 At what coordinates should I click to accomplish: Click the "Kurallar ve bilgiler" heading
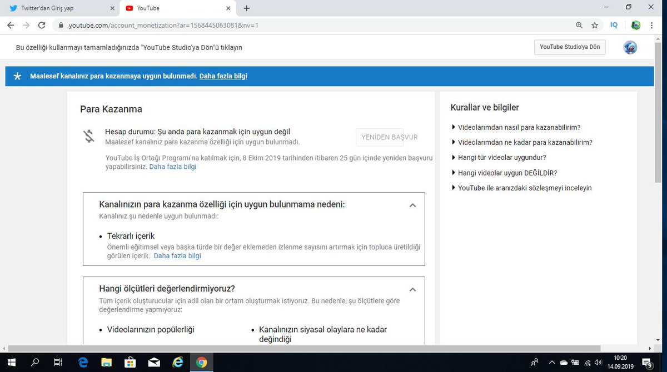coord(485,108)
